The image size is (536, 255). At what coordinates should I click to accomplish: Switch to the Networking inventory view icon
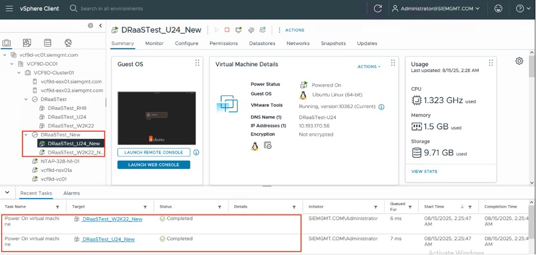coord(68,43)
